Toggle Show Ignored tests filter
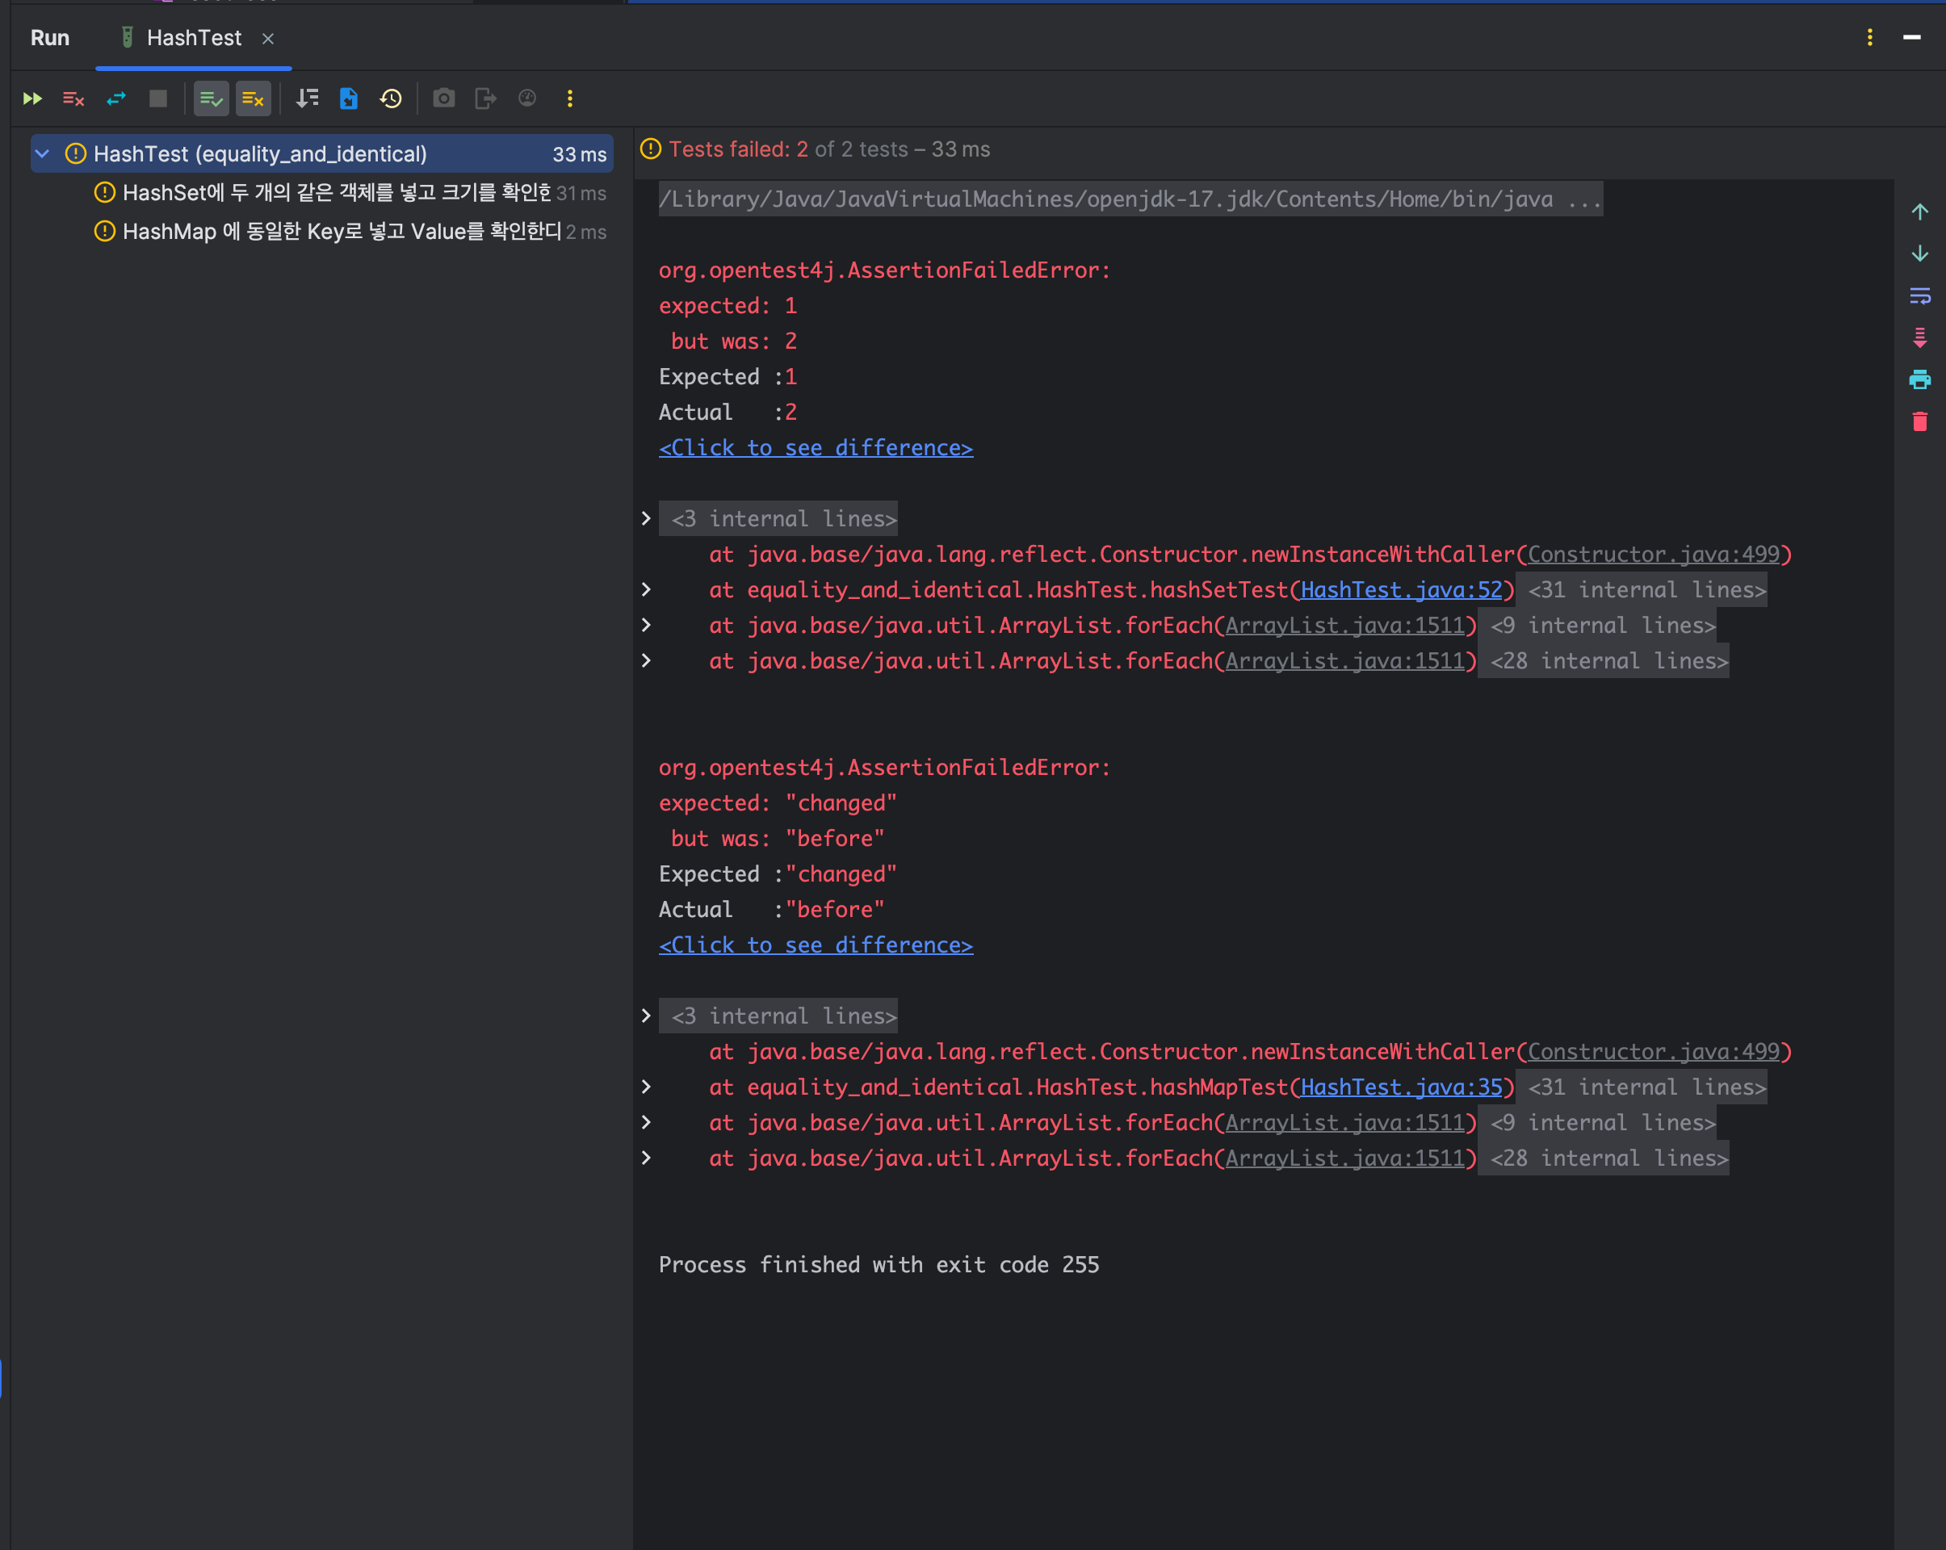 (253, 98)
